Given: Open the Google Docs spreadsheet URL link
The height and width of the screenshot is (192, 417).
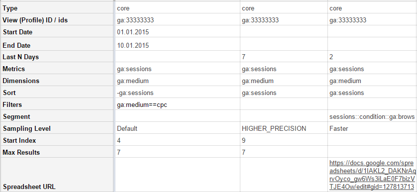Looking at the screenshot, I should 372,175.
